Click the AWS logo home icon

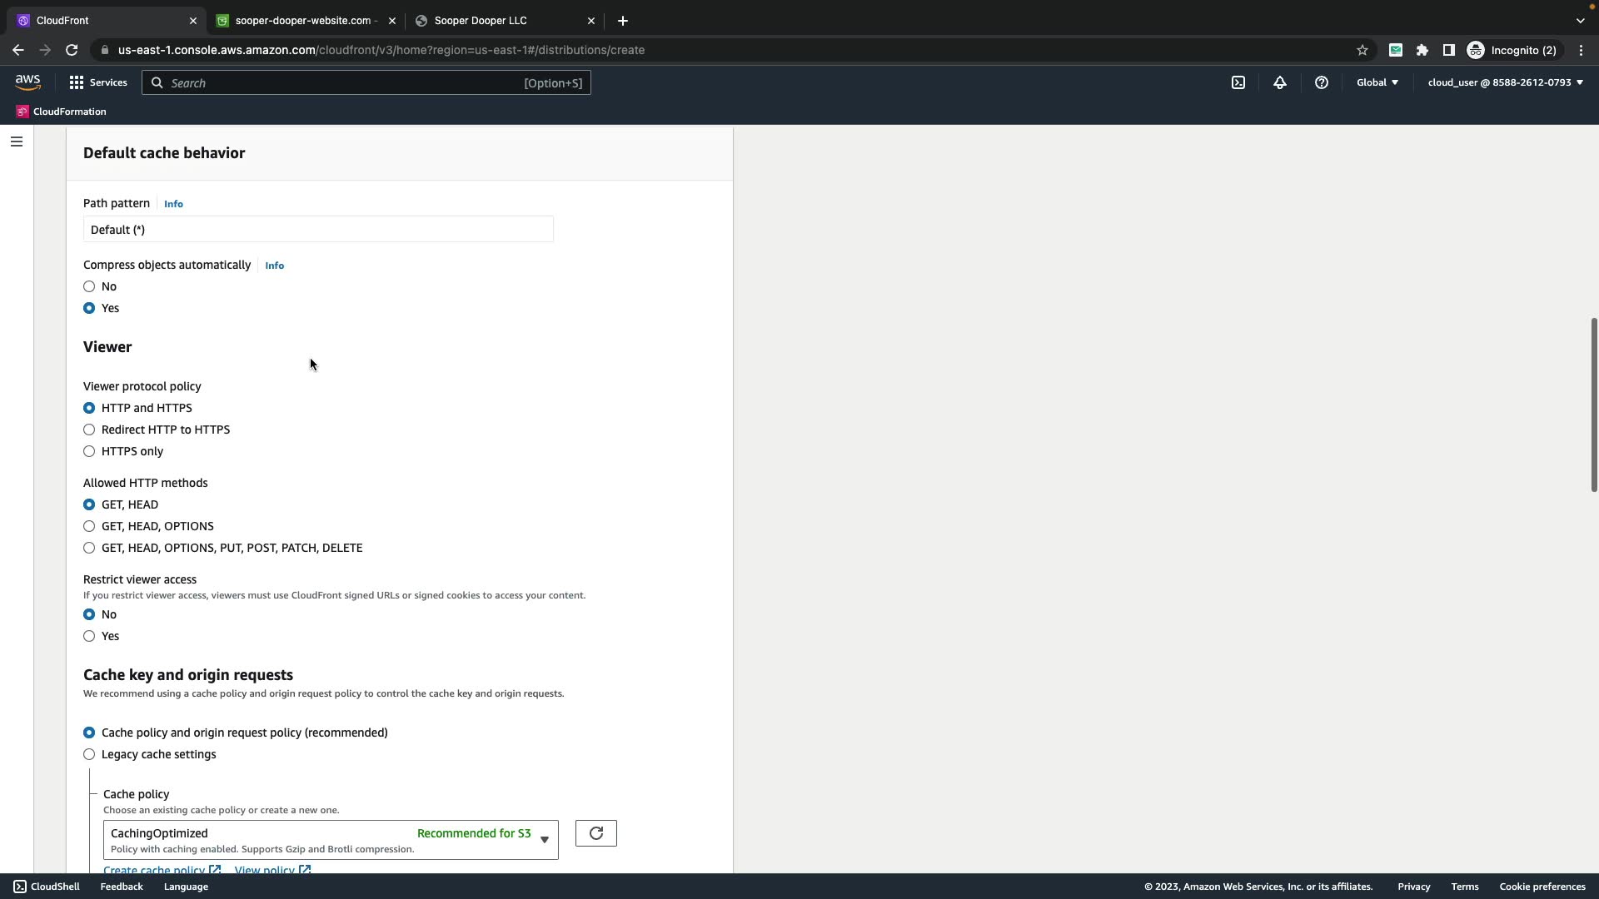(27, 82)
